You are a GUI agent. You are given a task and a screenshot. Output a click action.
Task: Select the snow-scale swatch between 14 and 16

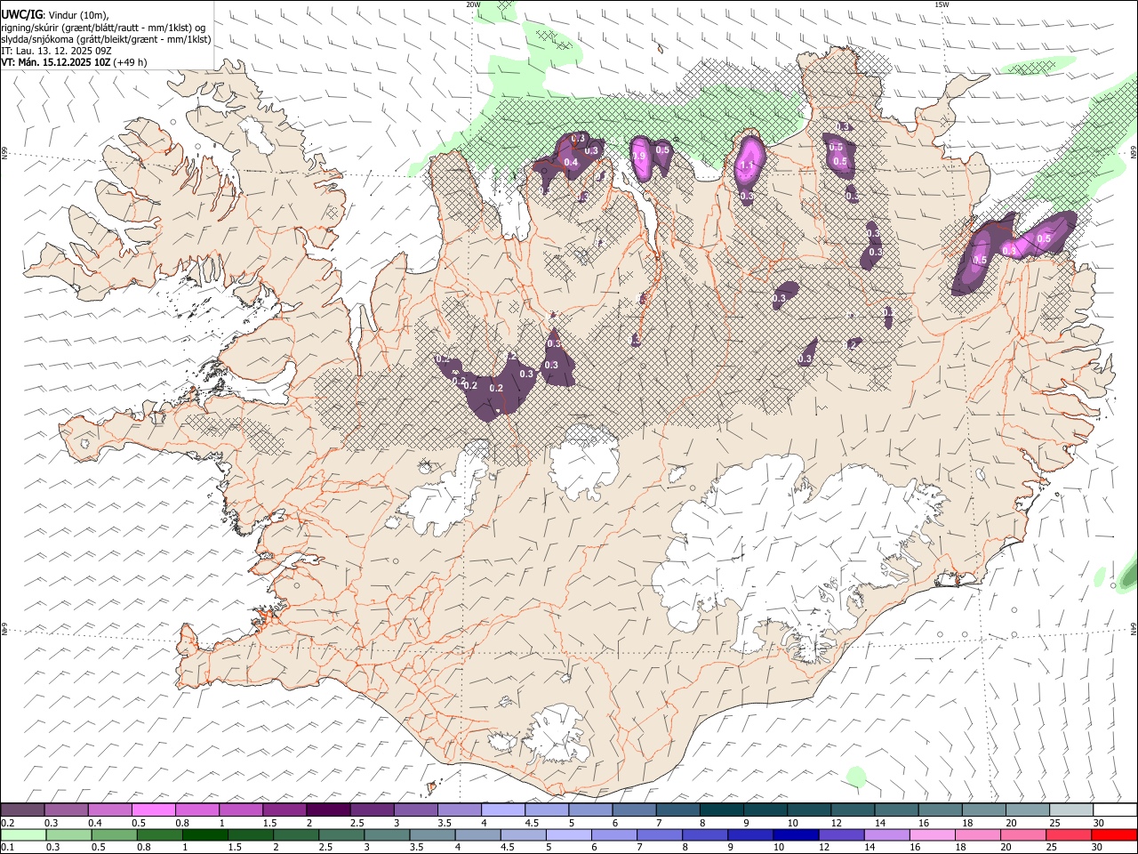[x=896, y=810]
